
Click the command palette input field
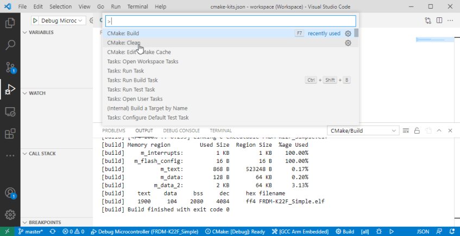tap(230, 21)
